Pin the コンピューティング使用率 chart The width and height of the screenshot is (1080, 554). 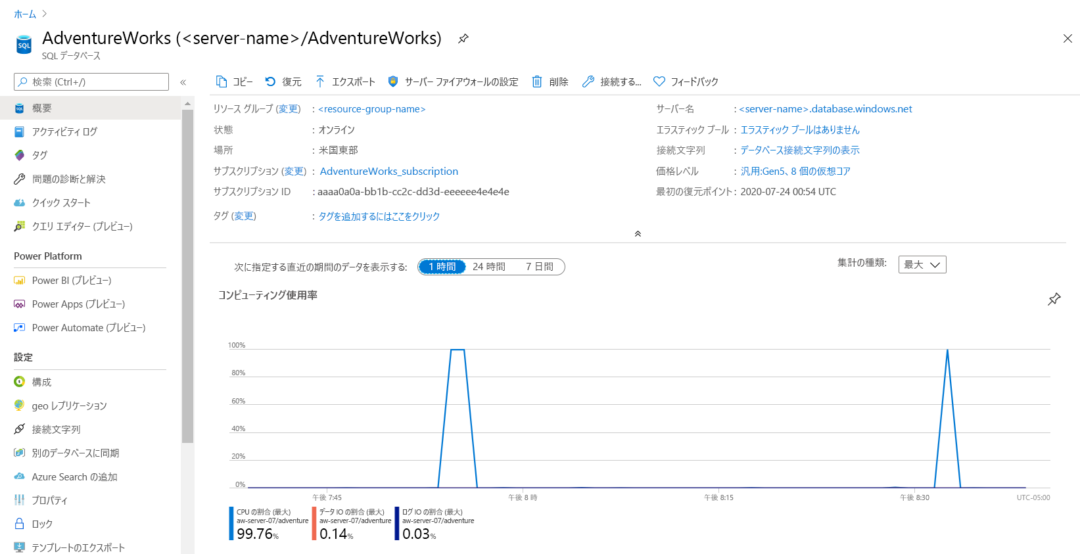click(x=1054, y=299)
